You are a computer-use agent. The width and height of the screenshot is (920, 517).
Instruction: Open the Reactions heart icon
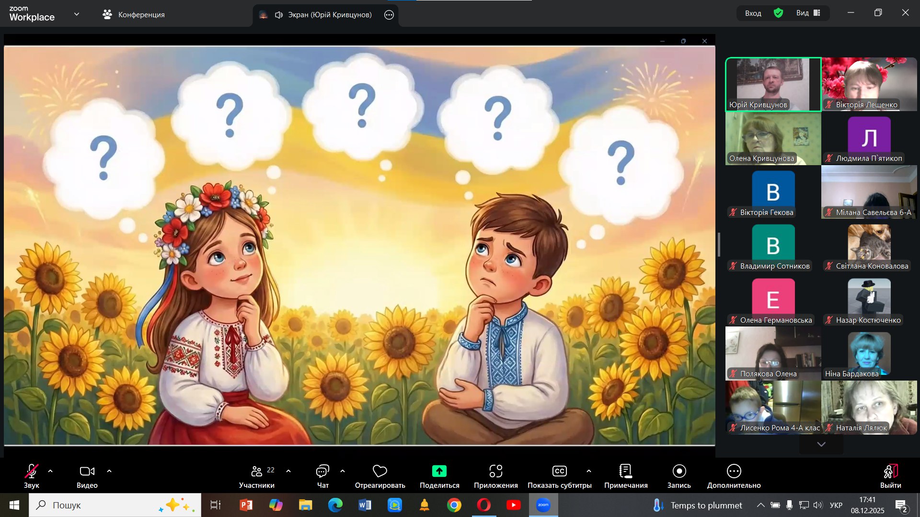(379, 472)
